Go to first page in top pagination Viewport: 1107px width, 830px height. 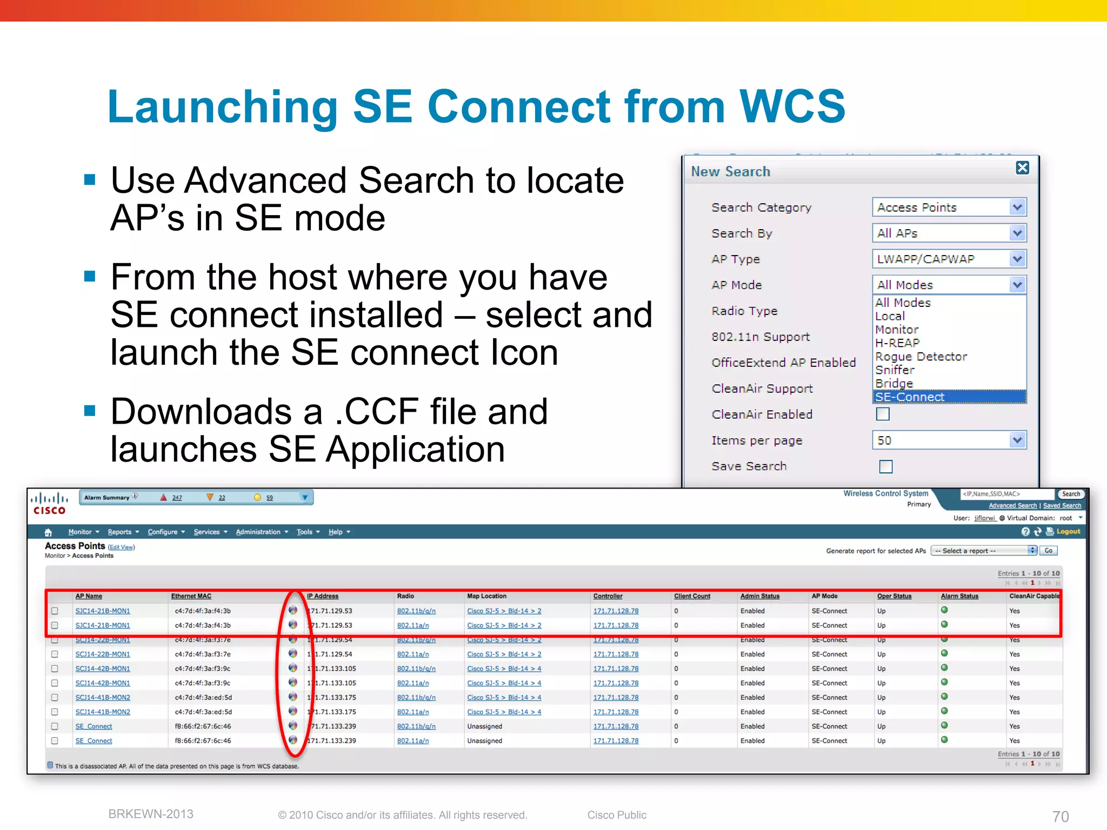pyautogui.click(x=1008, y=583)
